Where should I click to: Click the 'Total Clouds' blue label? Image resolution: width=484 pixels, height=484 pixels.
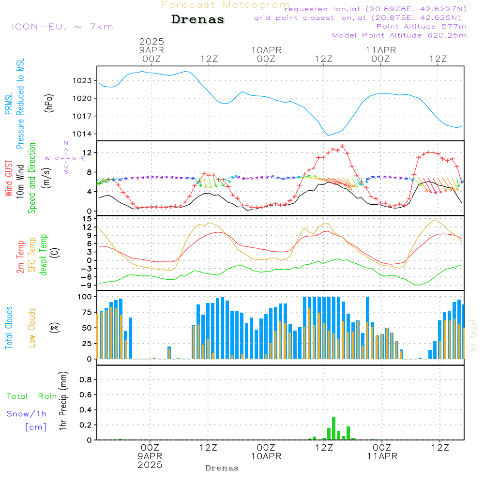[x=9, y=328]
